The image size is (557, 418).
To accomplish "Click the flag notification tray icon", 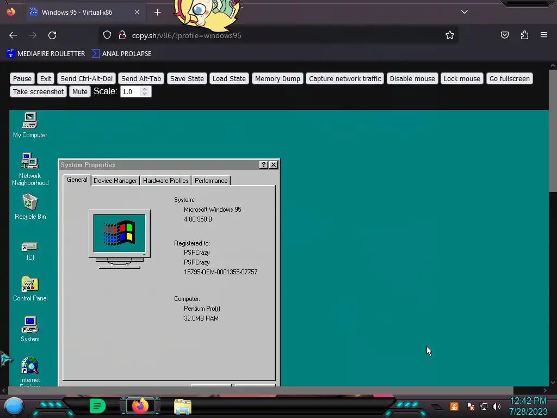I will tap(471, 406).
